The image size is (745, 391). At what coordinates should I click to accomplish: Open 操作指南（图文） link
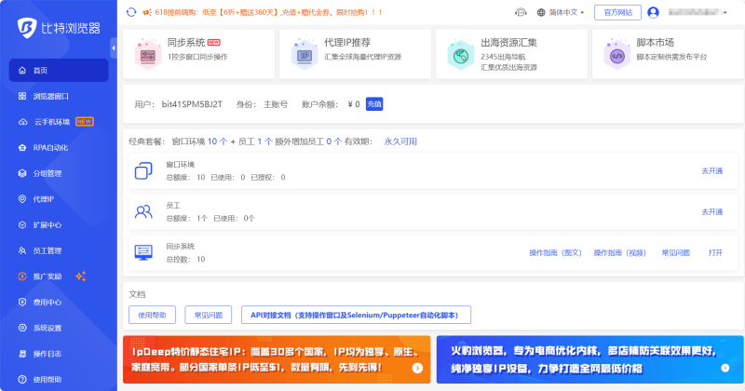555,252
